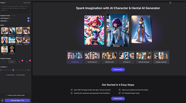Click the Creativity slider handle
Image resolution: width=186 pixels, height=103 pixels.
(13, 70)
